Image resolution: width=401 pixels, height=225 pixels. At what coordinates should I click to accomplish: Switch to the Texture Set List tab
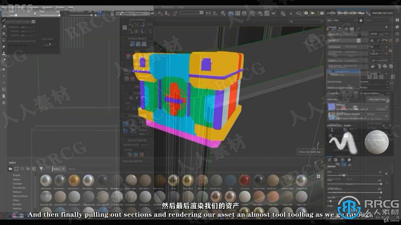click(x=382, y=13)
